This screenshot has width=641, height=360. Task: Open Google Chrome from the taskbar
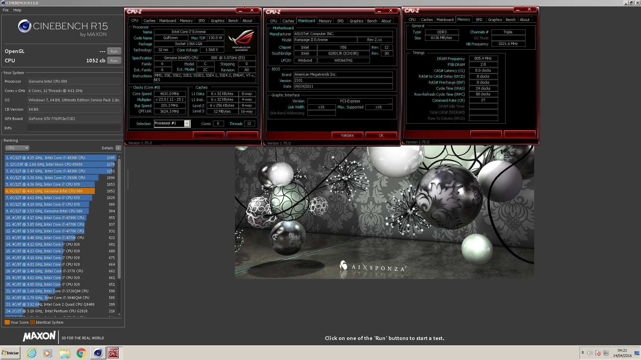81,353
